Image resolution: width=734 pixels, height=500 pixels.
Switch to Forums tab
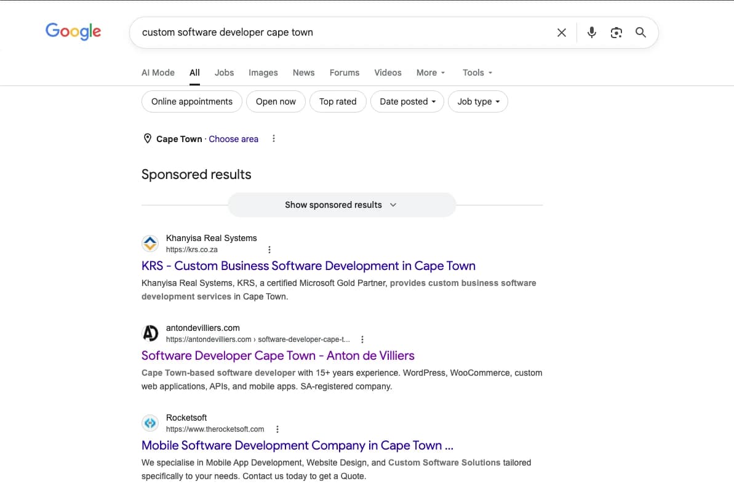345,73
